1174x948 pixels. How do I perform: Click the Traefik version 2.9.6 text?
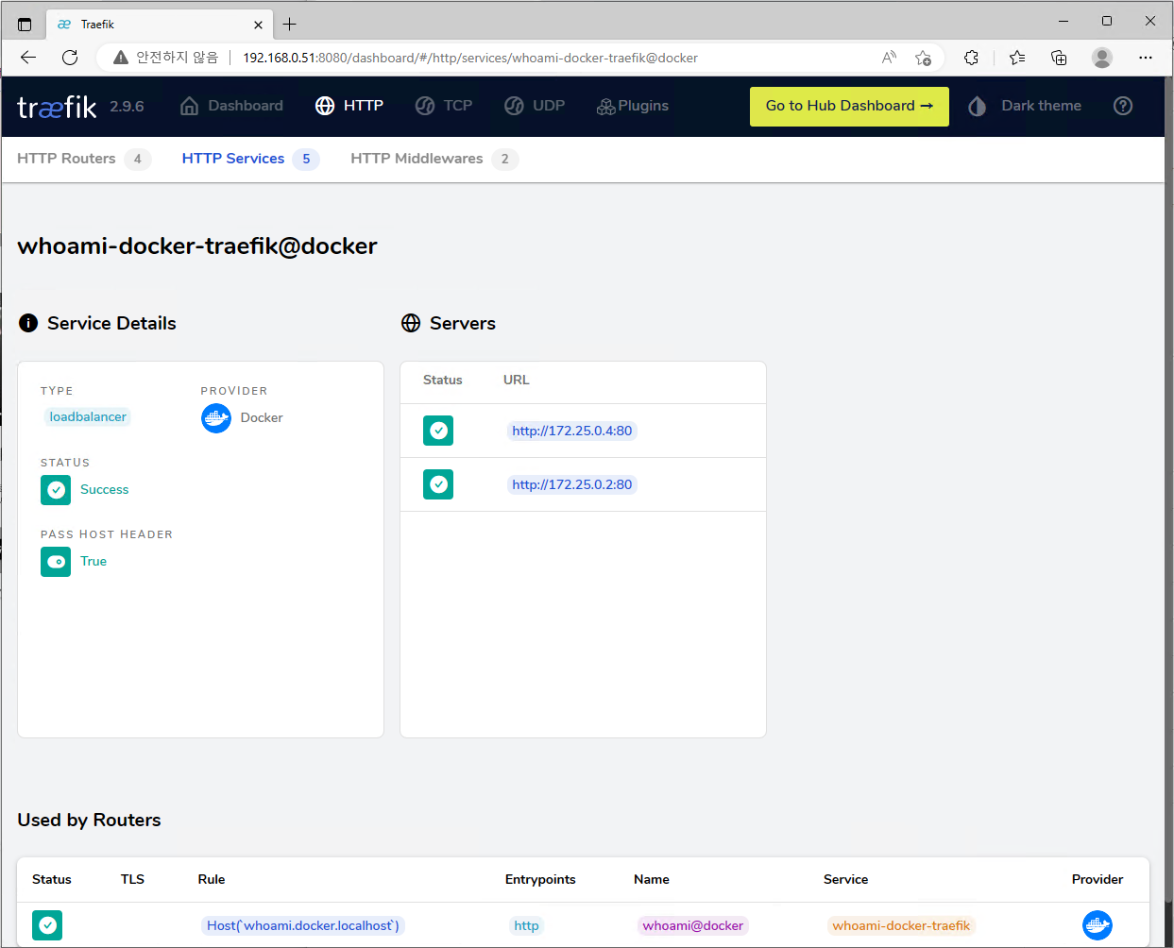[127, 107]
